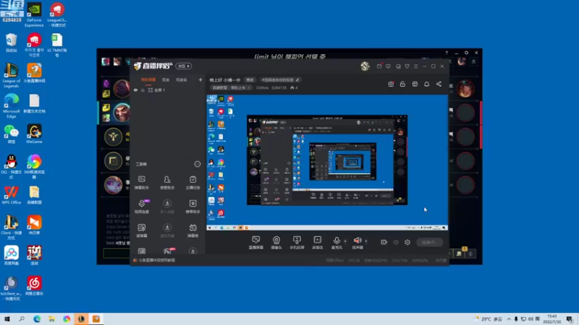579x325 pixels.
Task: Share the stream via share icon
Action: pos(439,84)
